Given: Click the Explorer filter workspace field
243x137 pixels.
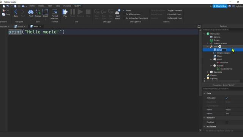Looking at the screenshot, I should 223,30.
